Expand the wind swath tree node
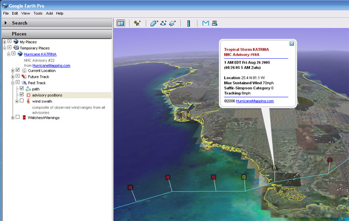 coord(17,101)
